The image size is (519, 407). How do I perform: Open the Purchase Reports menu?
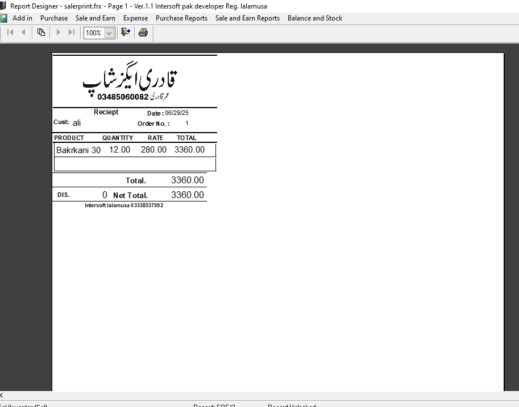[x=181, y=18]
